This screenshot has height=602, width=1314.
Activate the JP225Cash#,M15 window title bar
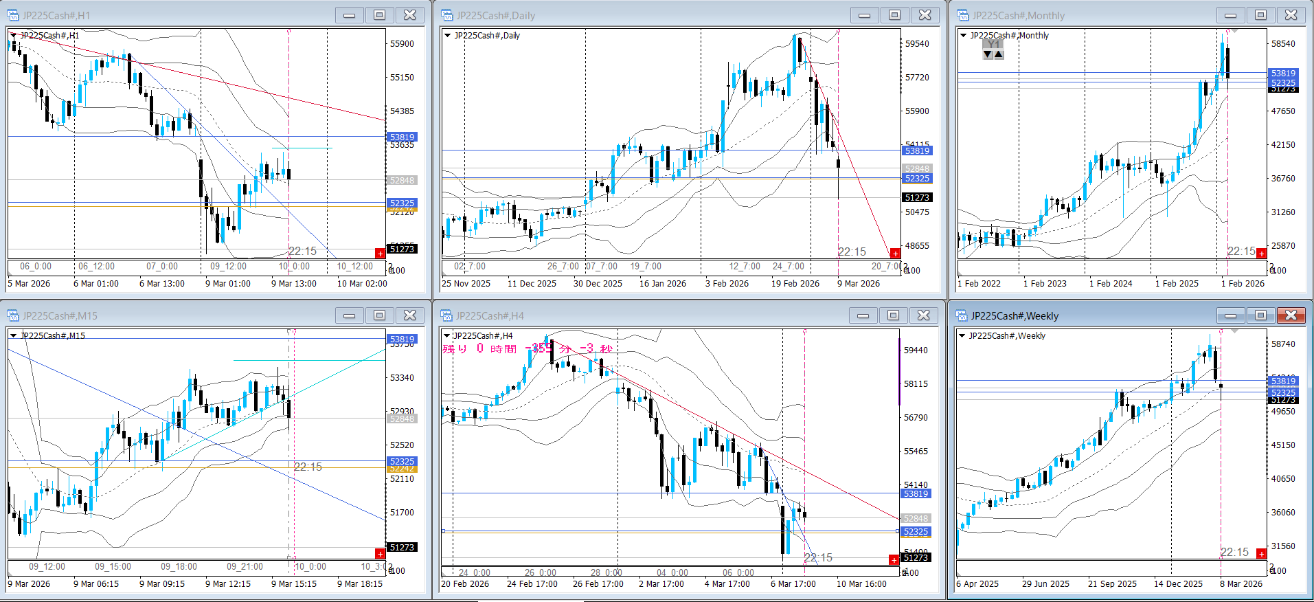coord(172,315)
